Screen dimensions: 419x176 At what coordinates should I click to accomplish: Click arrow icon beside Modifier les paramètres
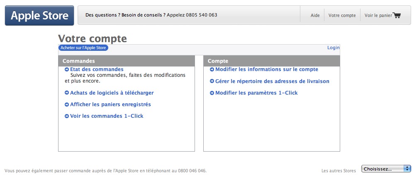pyautogui.click(x=212, y=93)
